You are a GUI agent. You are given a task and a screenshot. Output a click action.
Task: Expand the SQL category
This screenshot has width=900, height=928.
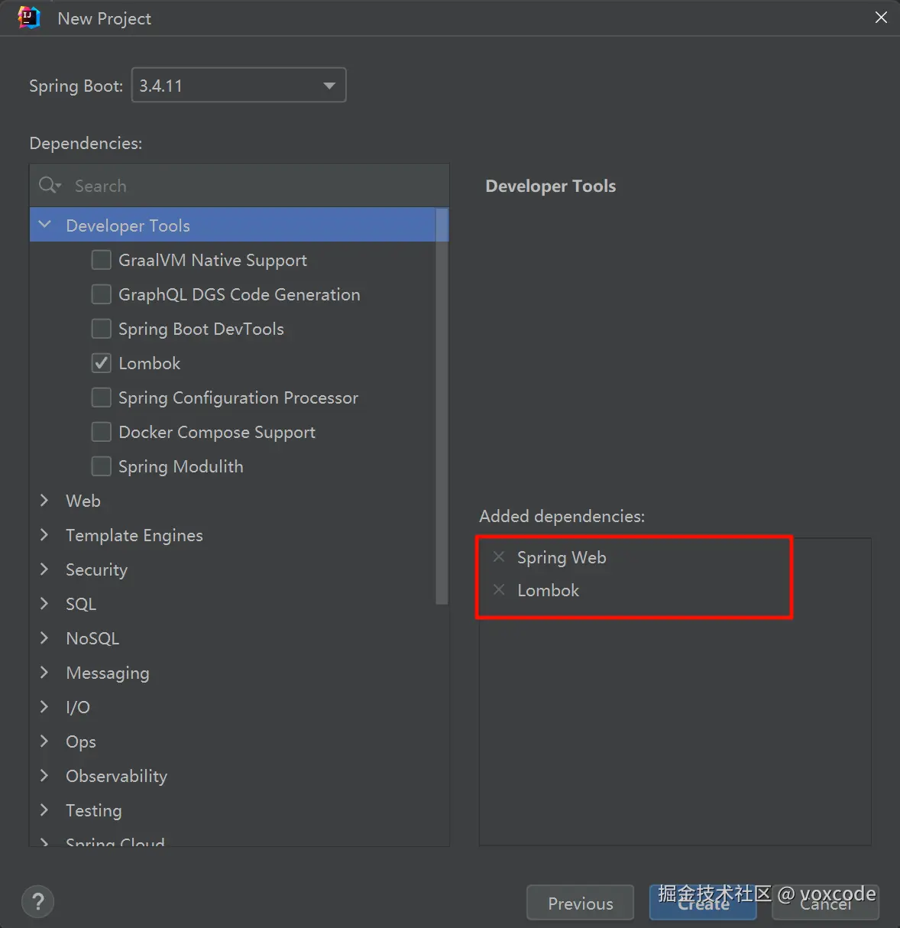point(44,603)
